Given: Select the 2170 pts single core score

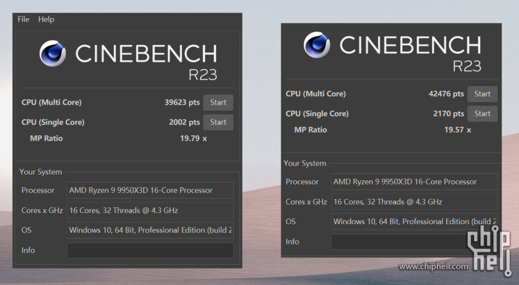Looking at the screenshot, I should click(449, 114).
